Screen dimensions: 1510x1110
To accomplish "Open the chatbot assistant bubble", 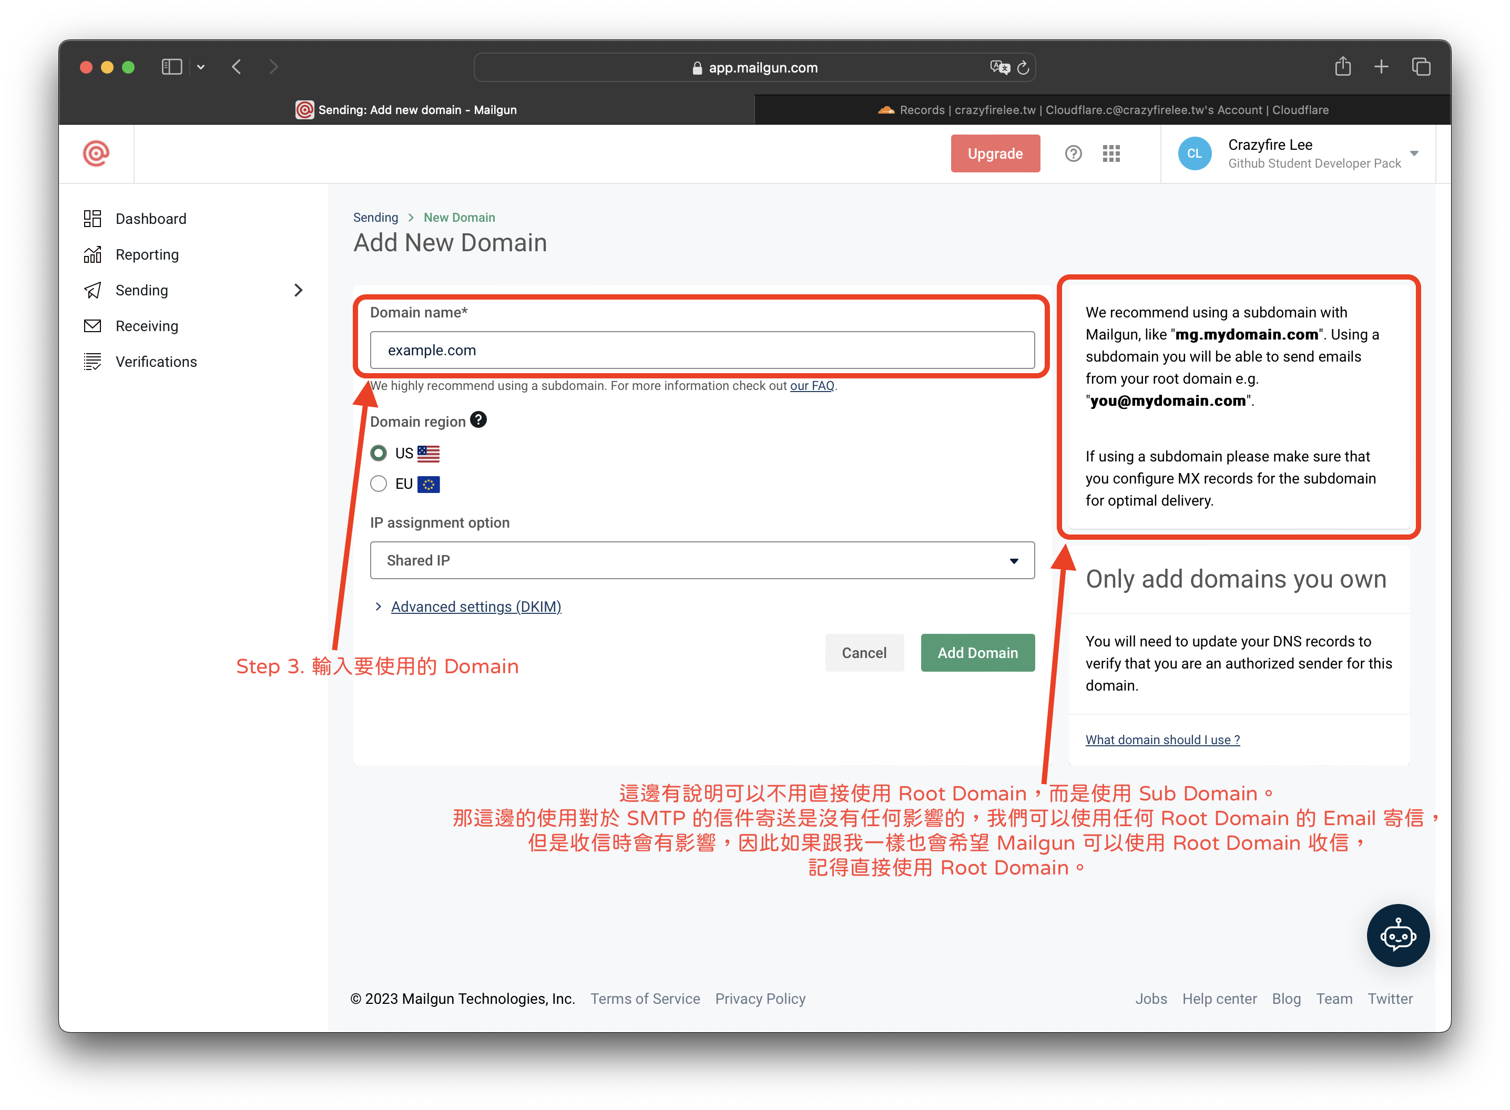I will [1398, 936].
